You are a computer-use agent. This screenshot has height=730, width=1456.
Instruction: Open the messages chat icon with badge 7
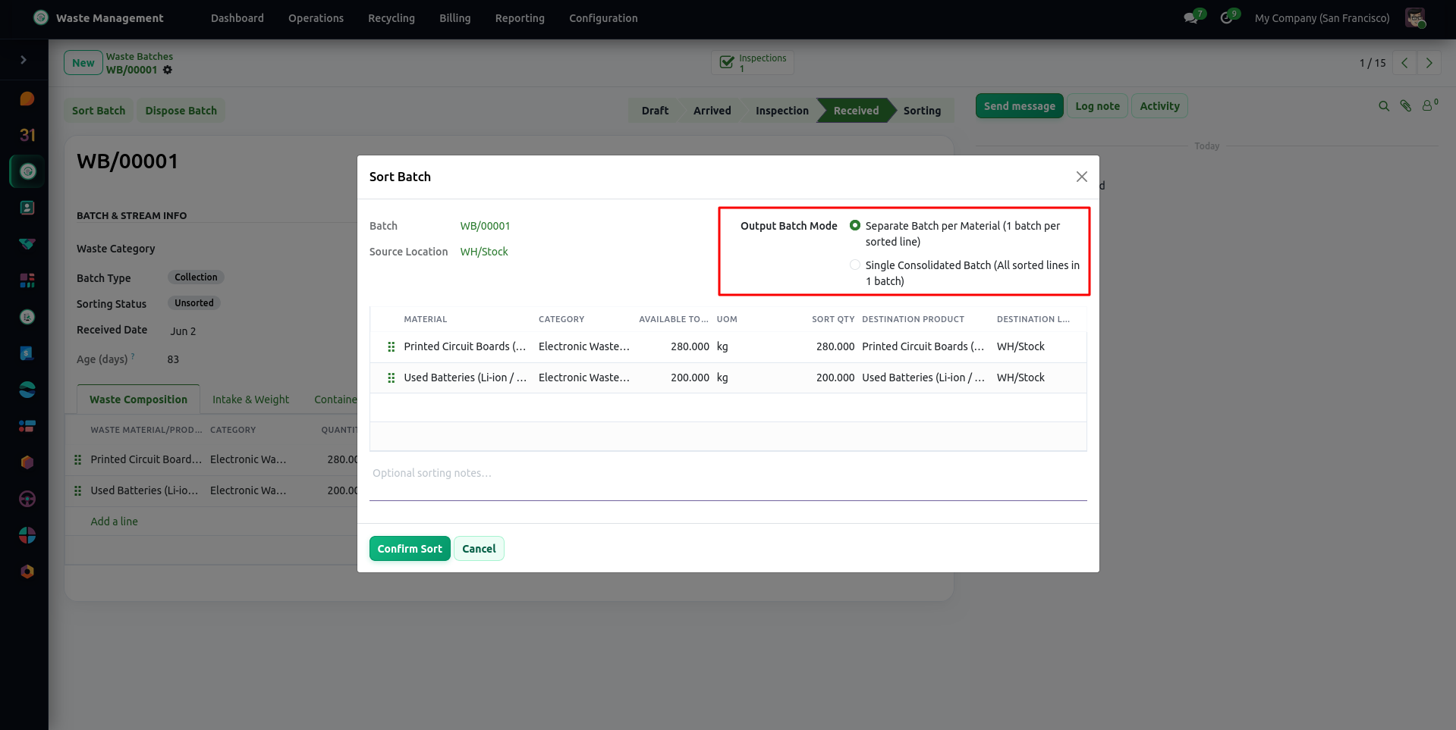(1191, 17)
